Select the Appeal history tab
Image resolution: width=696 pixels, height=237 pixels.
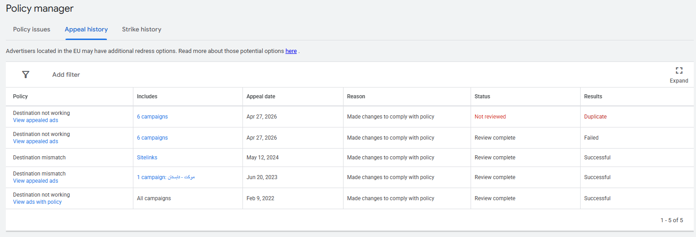[x=86, y=29]
